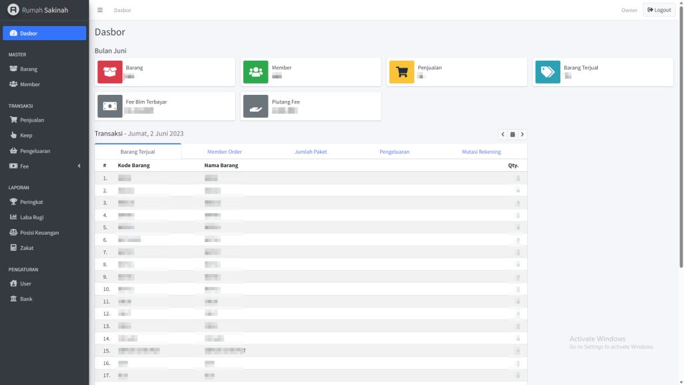Select the Pengeluaran tab in Transaksi
684x385 pixels.
coord(394,152)
